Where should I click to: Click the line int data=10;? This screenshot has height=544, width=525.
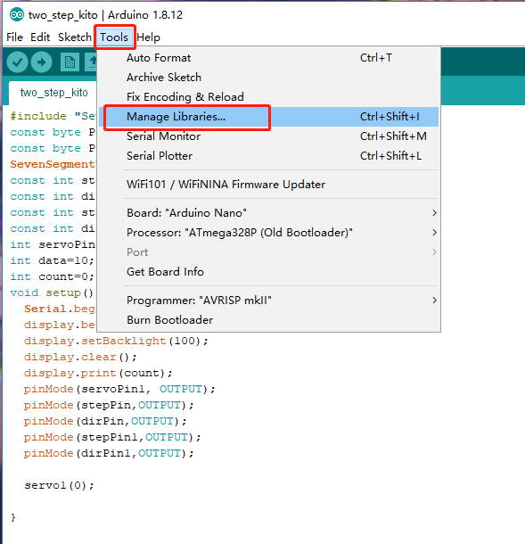pyautogui.click(x=52, y=260)
